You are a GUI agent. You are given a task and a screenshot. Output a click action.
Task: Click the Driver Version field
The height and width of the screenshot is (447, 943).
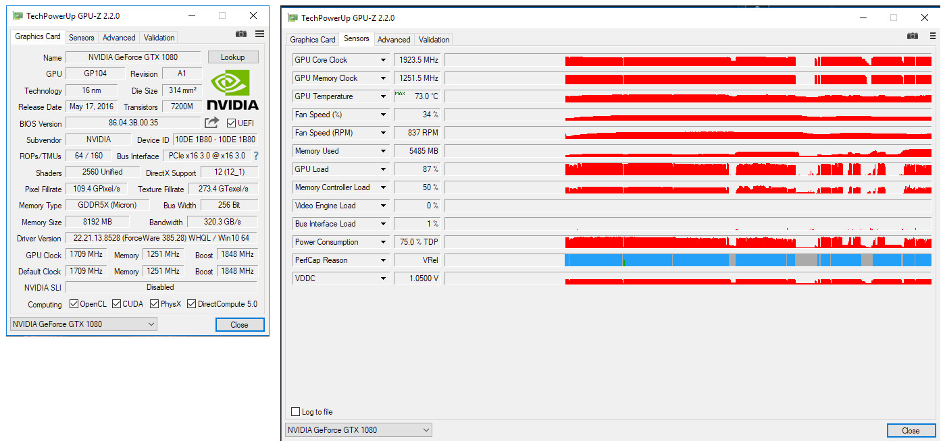(x=161, y=238)
